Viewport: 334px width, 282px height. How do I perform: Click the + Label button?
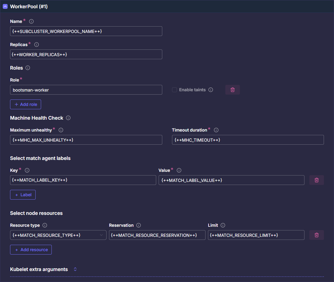pyautogui.click(x=23, y=195)
